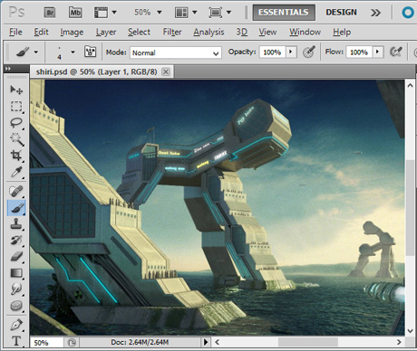Click the Screen Mode icon
This screenshot has width=417, height=351.
215,13
